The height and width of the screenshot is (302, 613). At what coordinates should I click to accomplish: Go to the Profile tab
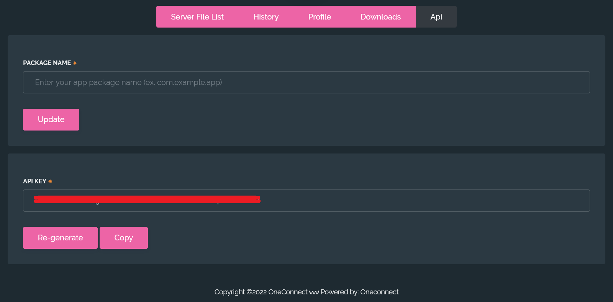click(320, 17)
